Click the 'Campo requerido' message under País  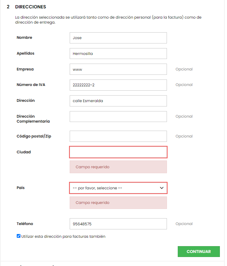point(93,203)
